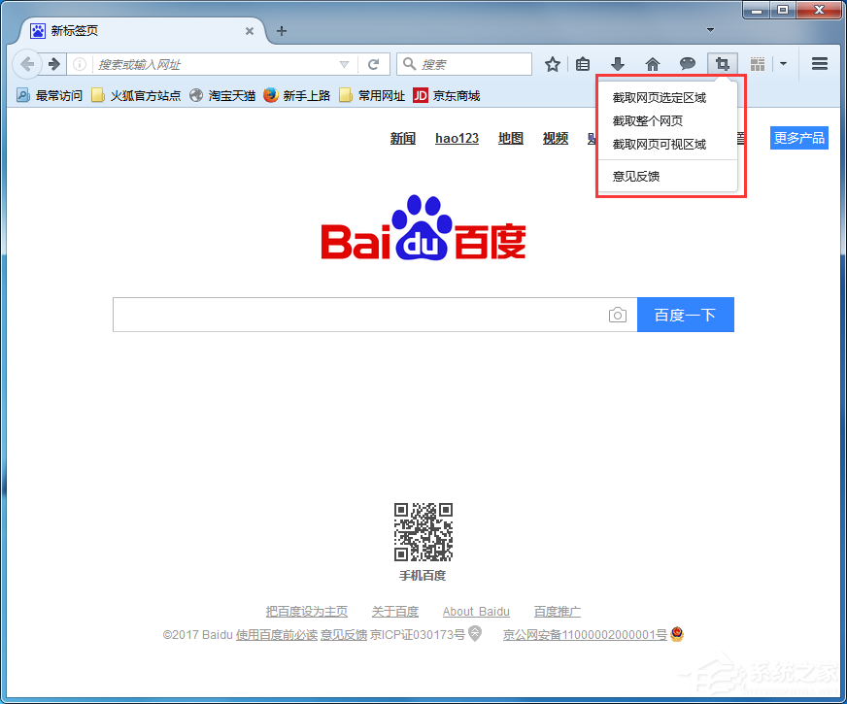Click the 京东商城 JD bookmark icon

coord(422,95)
